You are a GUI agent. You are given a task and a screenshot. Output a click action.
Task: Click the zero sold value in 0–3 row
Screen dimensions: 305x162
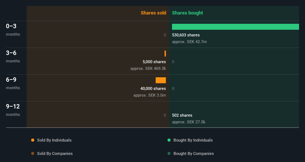165,35
